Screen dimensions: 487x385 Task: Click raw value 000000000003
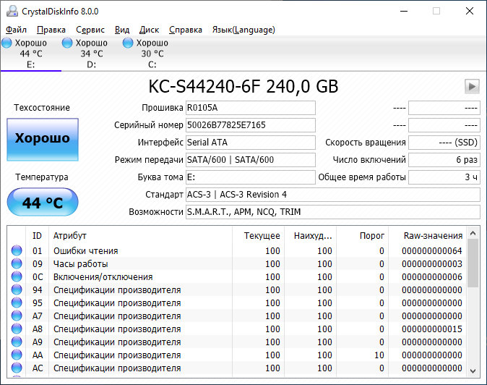coord(431,264)
